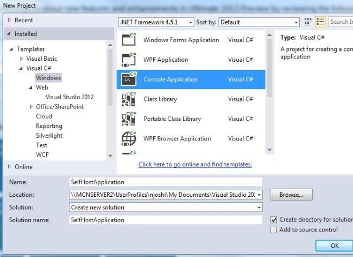Click the Browse... button
This screenshot has width=353, height=257.
pos(291,195)
